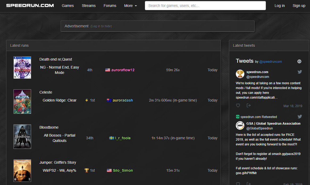The height and width of the screenshot is (185, 310).
Task: Open goo.gl/kPWfMr link
Action: point(246,173)
